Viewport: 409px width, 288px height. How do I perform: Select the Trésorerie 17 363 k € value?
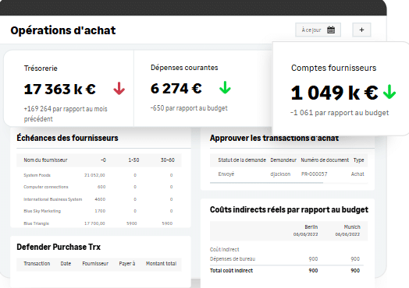pyautogui.click(x=60, y=89)
